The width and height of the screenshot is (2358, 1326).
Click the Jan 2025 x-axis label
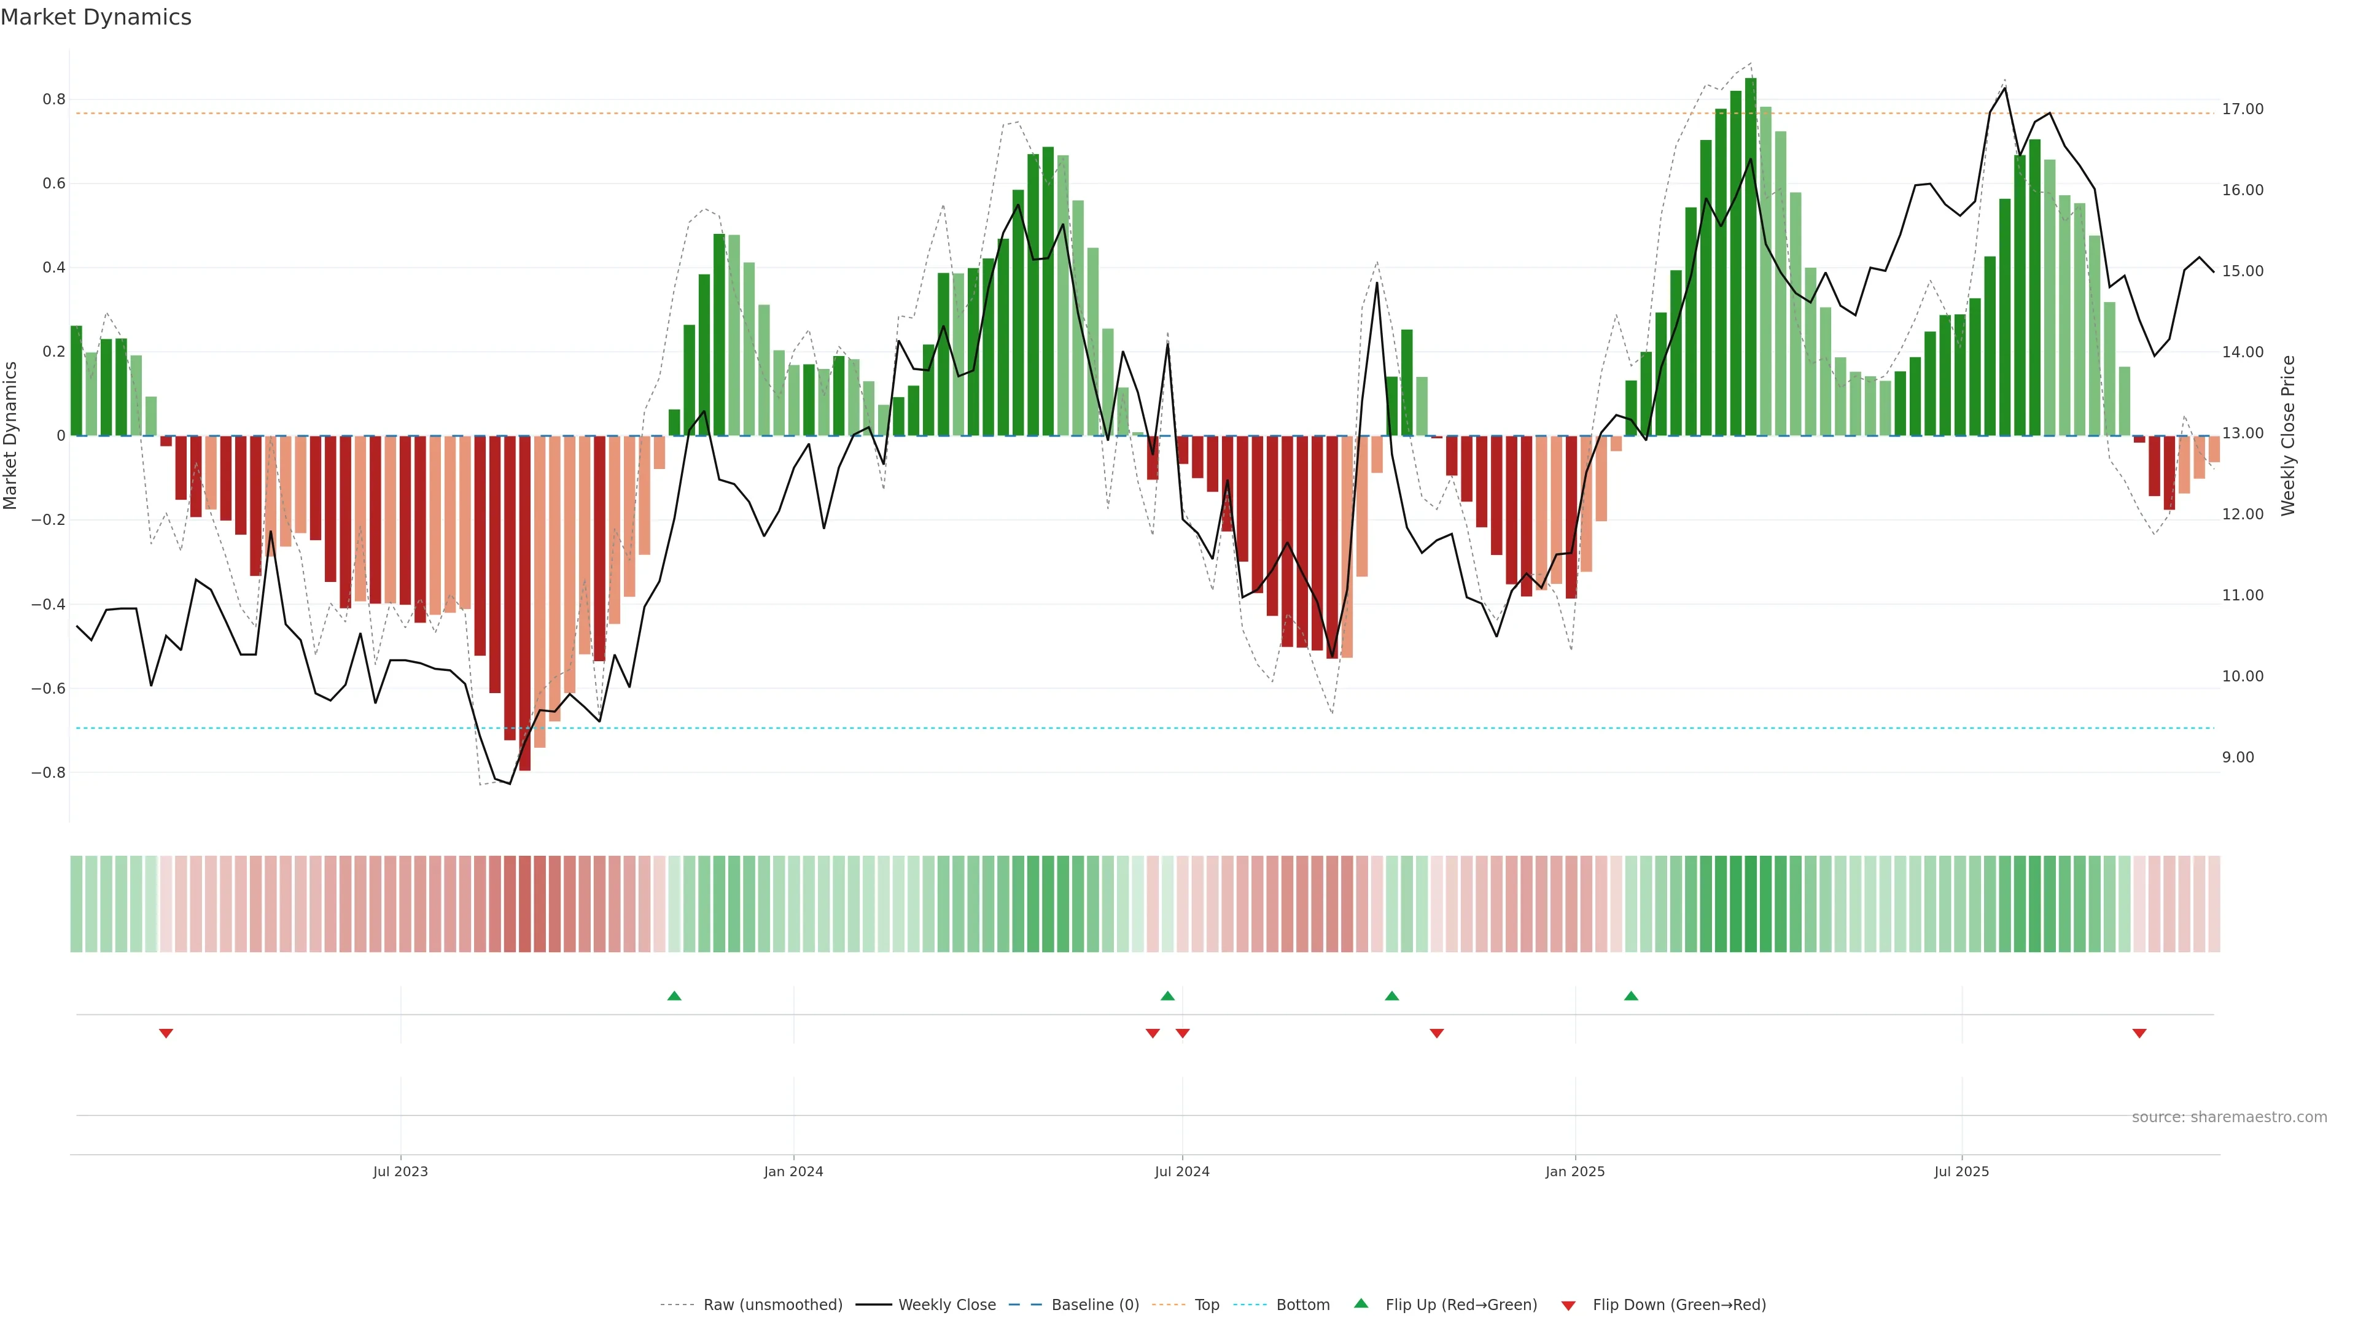1574,1171
